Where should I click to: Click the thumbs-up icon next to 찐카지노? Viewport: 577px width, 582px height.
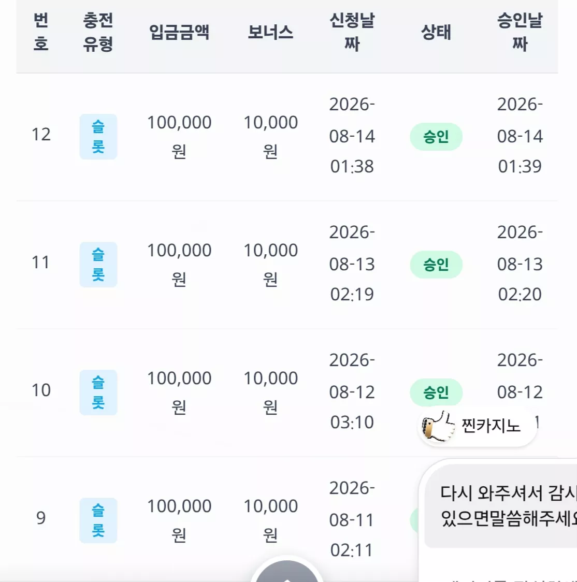point(438,426)
